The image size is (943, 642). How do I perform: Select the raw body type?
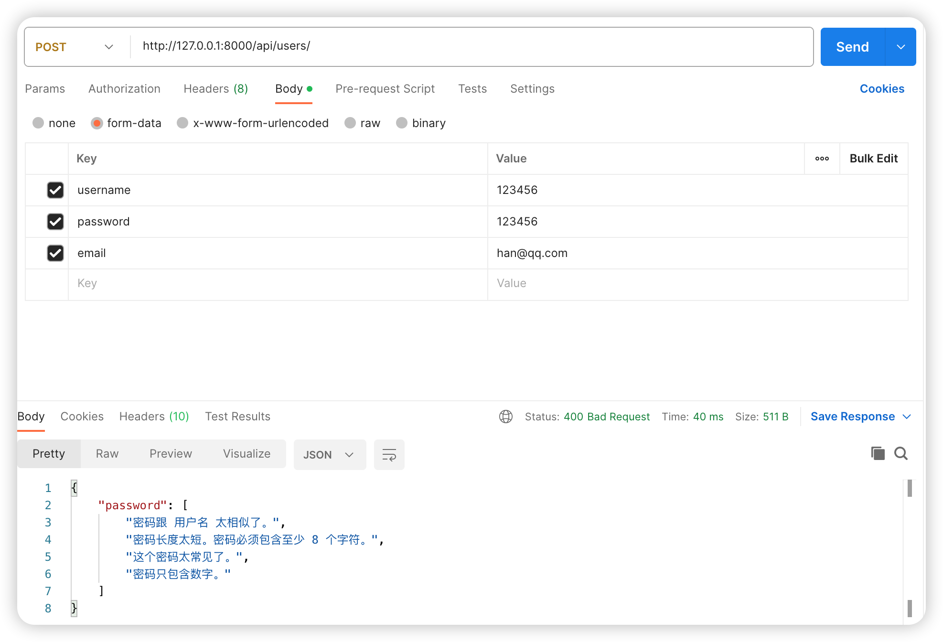(350, 123)
